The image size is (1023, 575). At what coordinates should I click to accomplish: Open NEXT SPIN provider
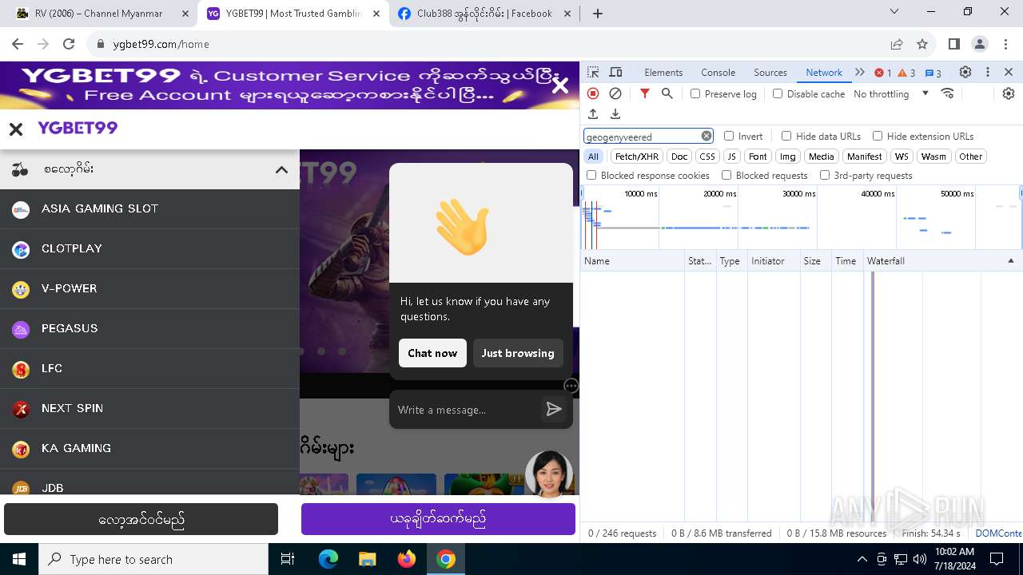pyautogui.click(x=149, y=408)
